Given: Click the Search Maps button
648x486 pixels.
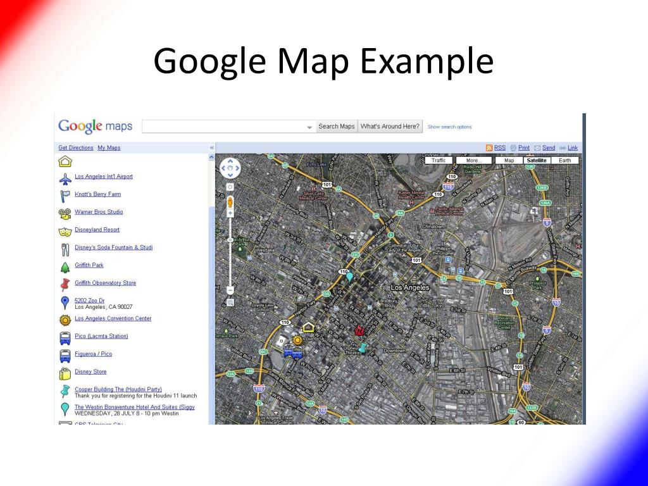Looking at the screenshot, I should pyautogui.click(x=337, y=127).
